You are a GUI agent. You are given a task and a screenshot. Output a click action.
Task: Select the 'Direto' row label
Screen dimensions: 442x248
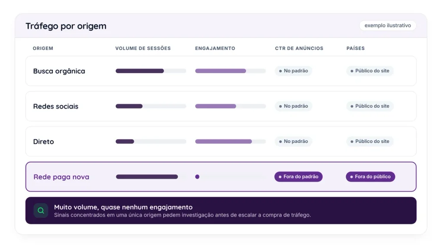44,141
